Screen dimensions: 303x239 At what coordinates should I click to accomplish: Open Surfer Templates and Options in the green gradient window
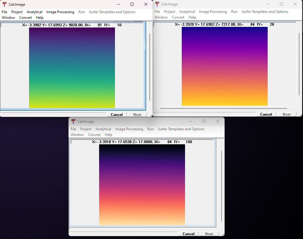pos(112,12)
